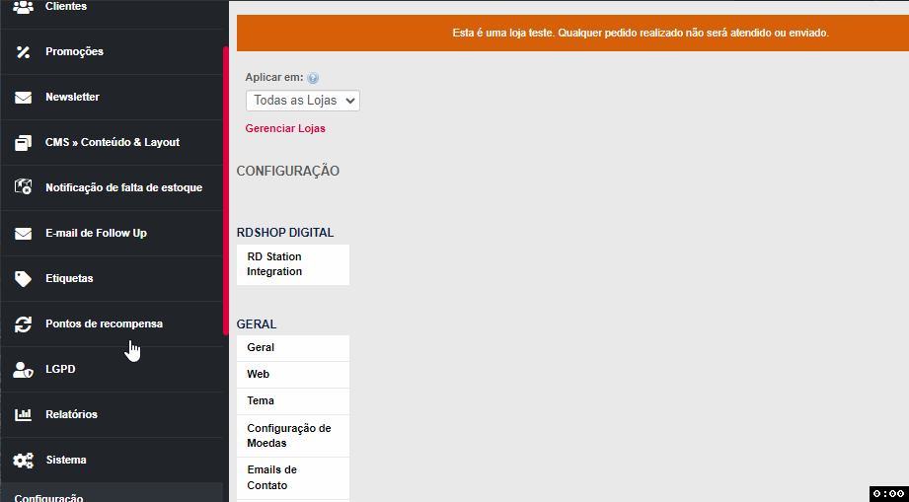
Task: Open the Gerenciar Lojas link
Action: point(285,128)
